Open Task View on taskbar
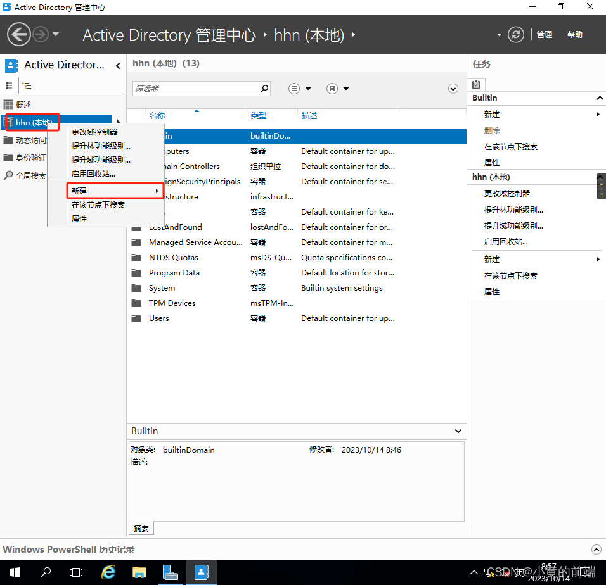 click(76, 572)
